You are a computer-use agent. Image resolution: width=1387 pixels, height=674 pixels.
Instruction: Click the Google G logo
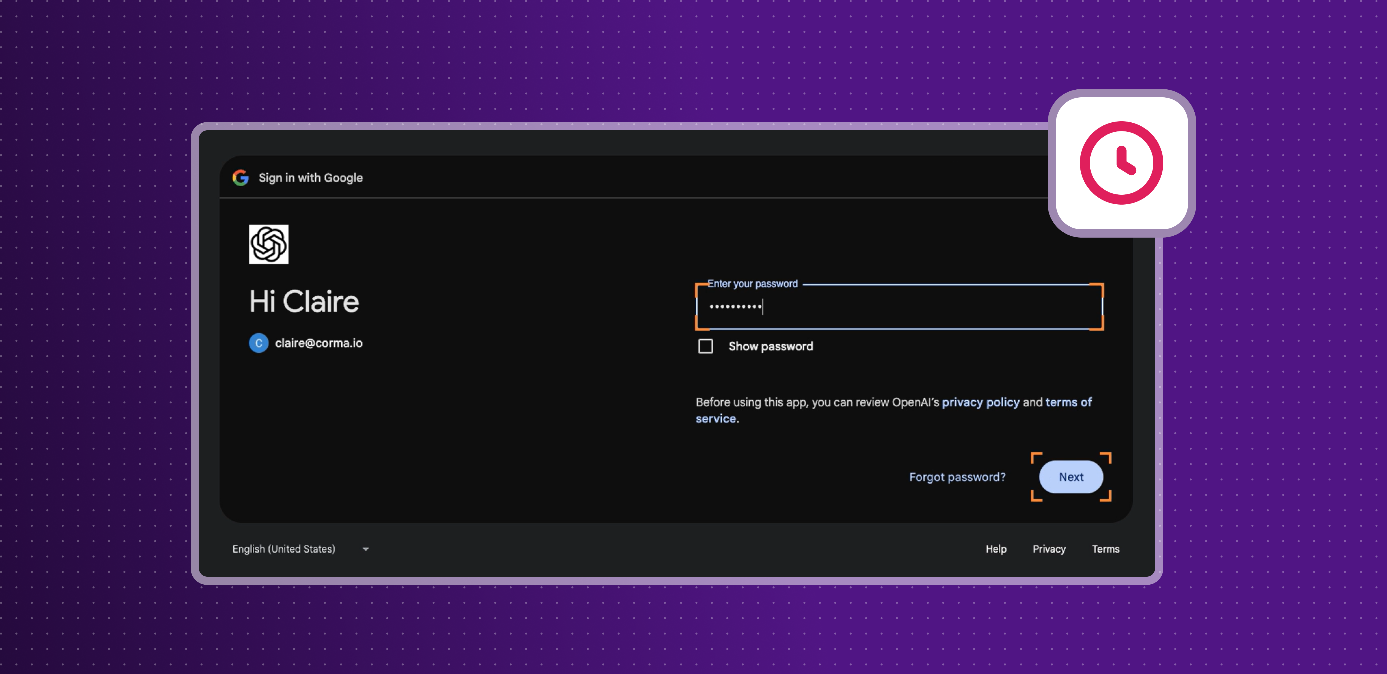tap(240, 178)
